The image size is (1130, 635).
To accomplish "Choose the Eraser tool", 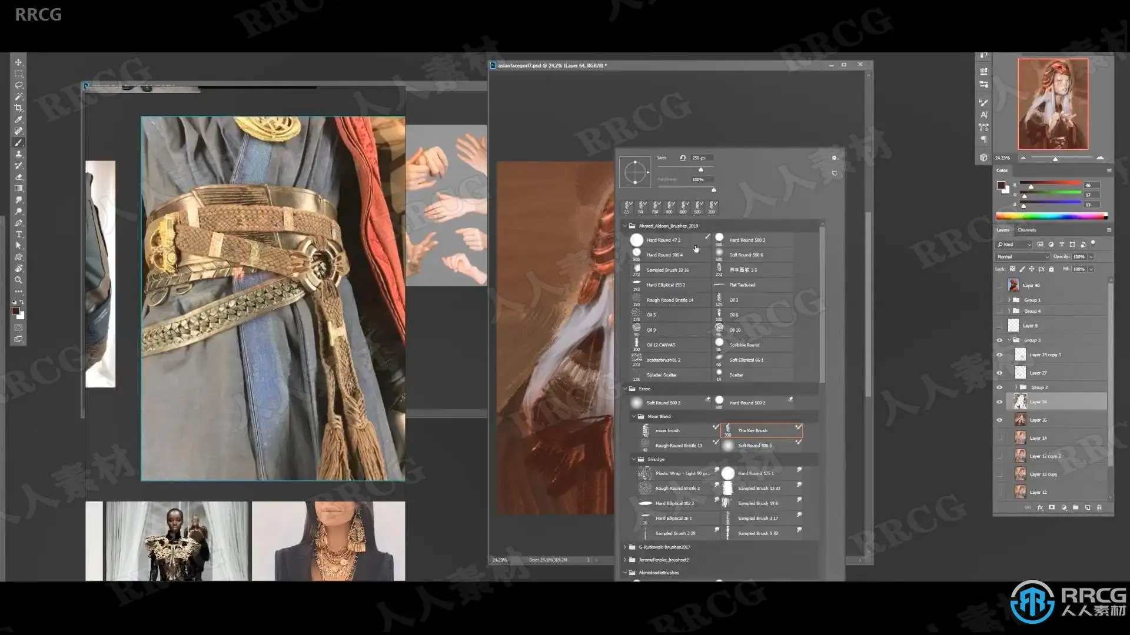I will (18, 177).
